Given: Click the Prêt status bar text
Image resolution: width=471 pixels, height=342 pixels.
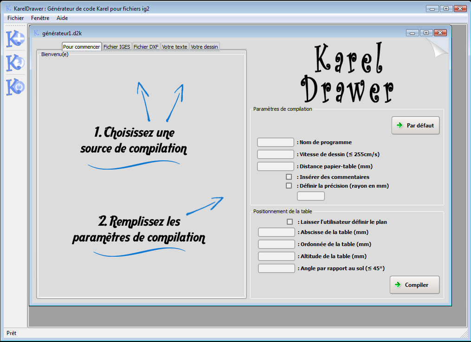Looking at the screenshot, I should click(12, 333).
